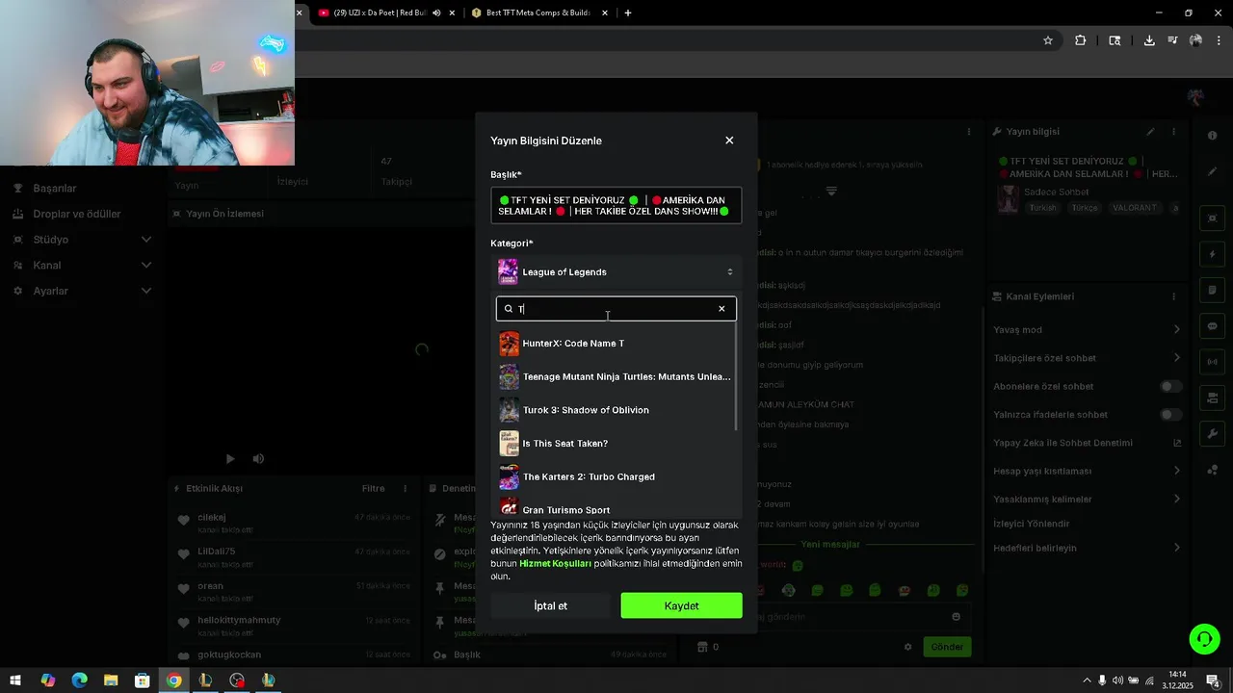The height and width of the screenshot is (693, 1233).
Task: Edit Yayın bilgisi with pencil icon
Action: (1150, 132)
